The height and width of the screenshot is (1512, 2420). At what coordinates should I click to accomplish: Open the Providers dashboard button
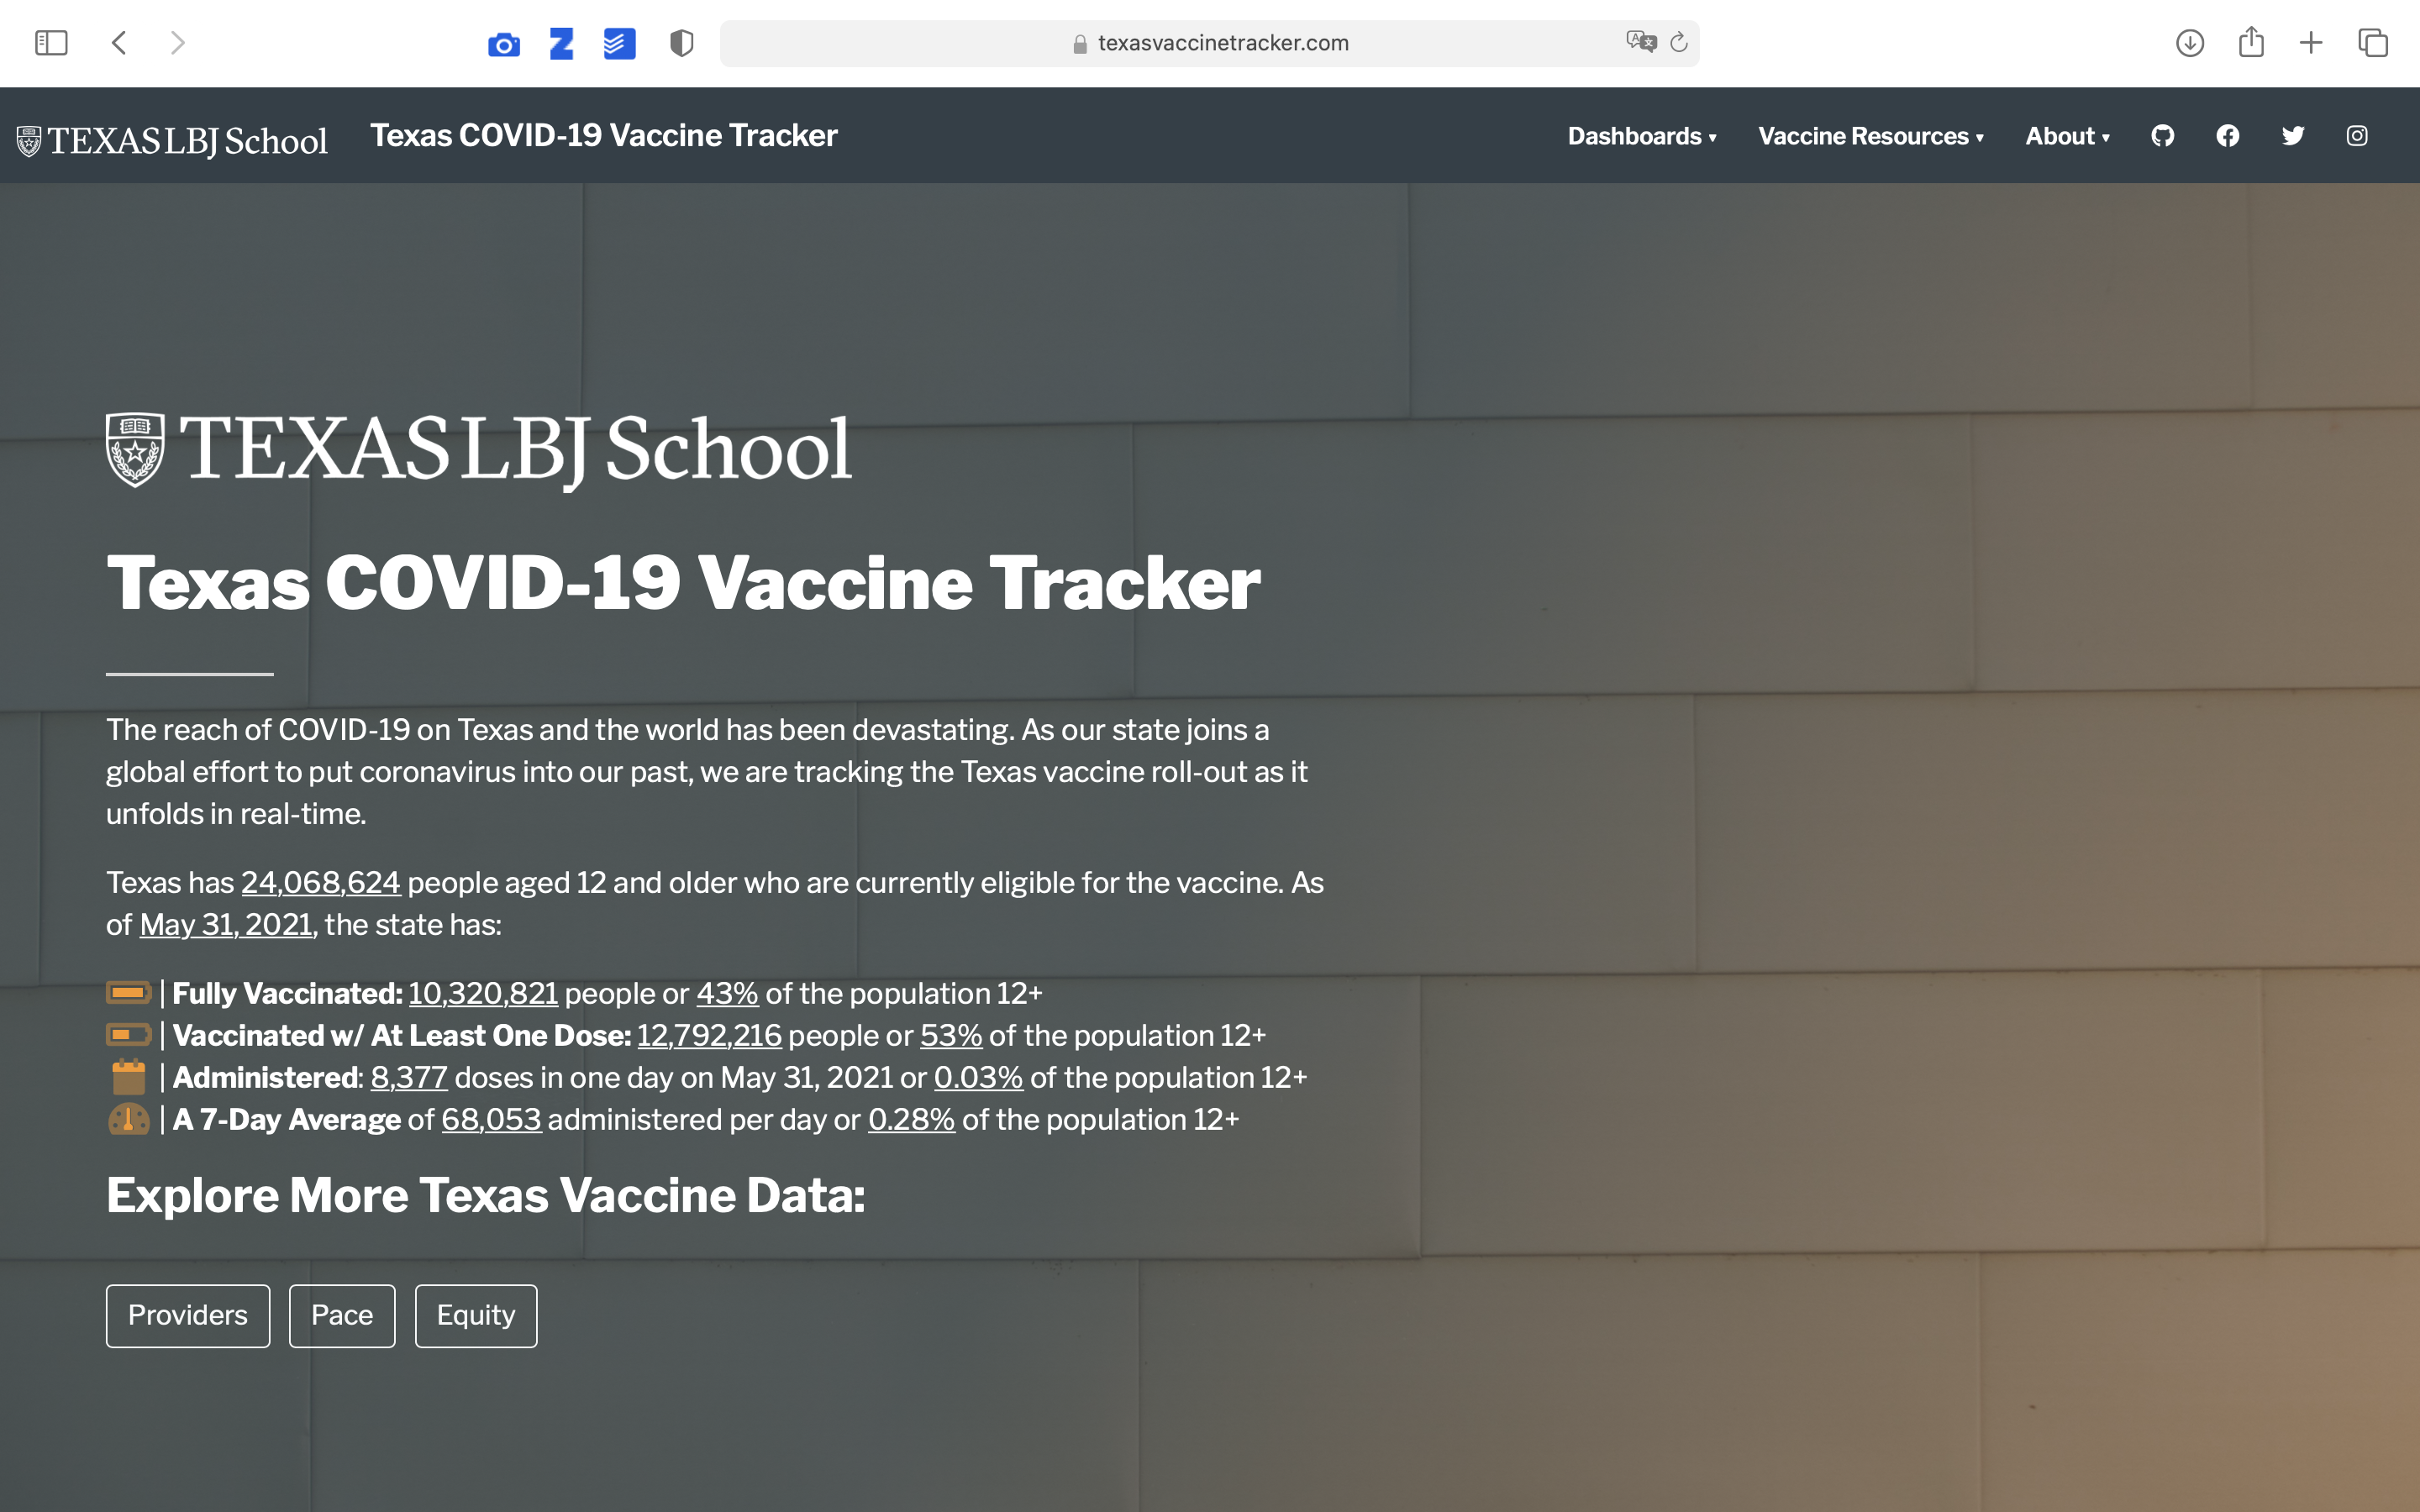click(x=188, y=1315)
